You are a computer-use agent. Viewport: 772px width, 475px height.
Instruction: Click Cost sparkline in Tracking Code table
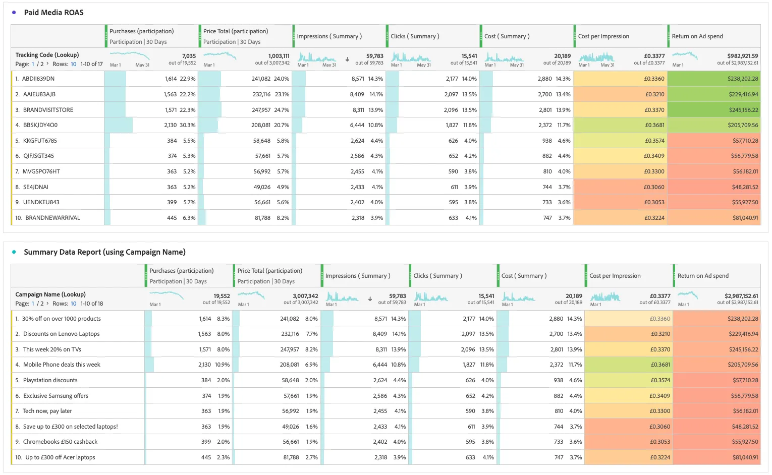pyautogui.click(x=504, y=57)
